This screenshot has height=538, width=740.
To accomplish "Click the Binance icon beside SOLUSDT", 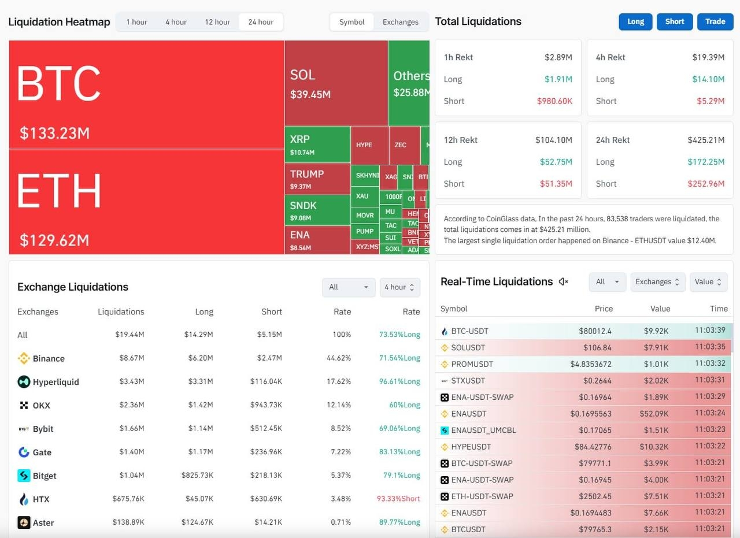I will (x=445, y=348).
